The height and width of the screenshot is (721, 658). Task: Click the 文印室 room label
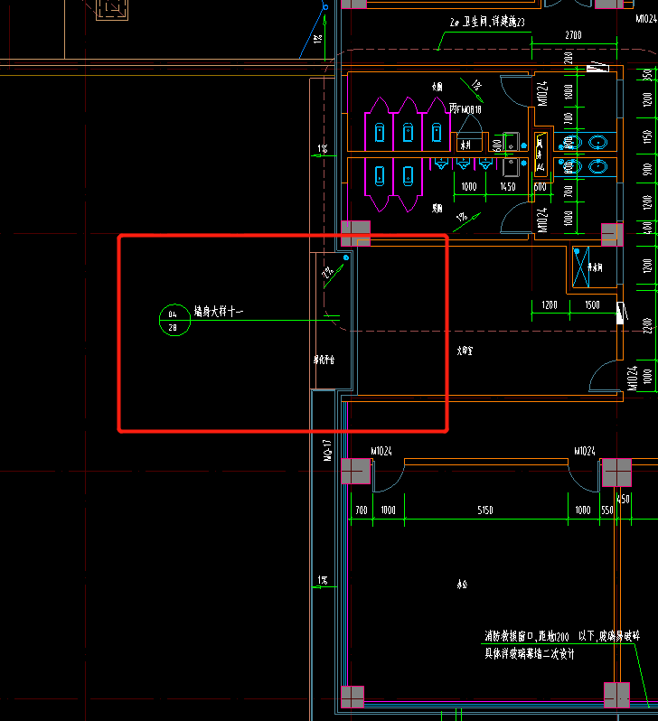click(x=465, y=351)
